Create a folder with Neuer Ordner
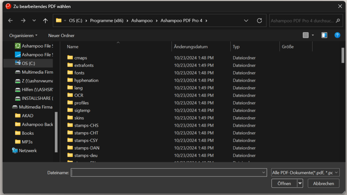The height and width of the screenshot is (195, 347). point(61,35)
